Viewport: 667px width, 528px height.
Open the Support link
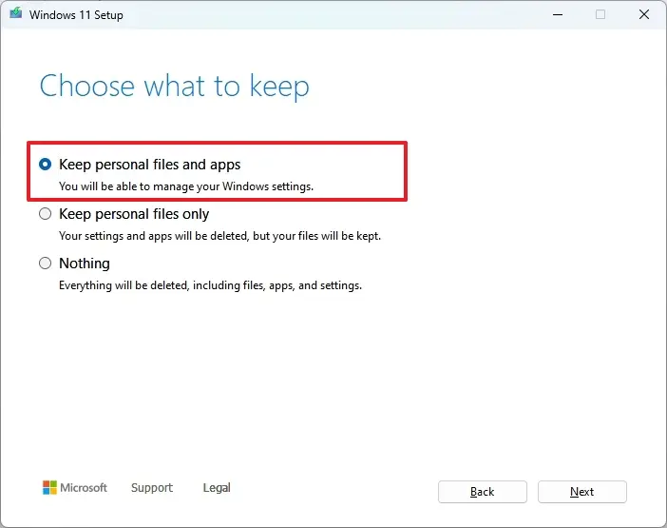coord(152,487)
